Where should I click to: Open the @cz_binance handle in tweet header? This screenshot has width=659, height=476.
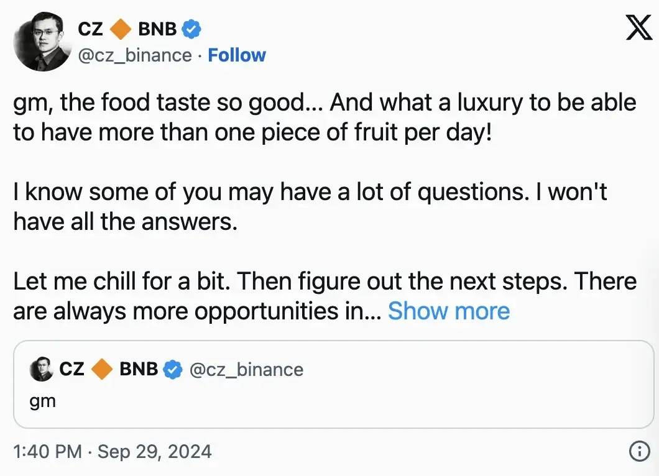pos(134,55)
